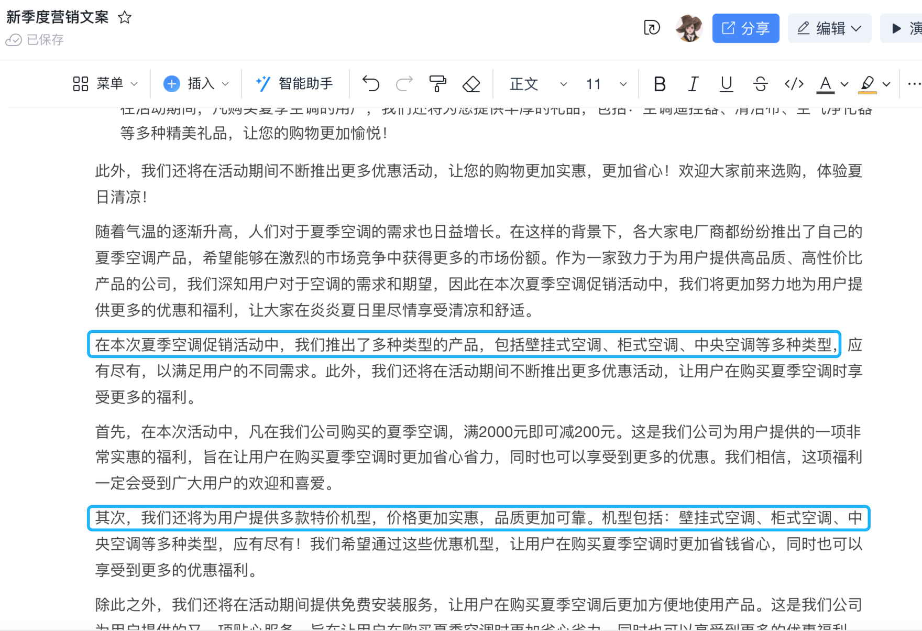Expand the font color picker arrow
The width and height of the screenshot is (922, 631).
[x=844, y=84]
